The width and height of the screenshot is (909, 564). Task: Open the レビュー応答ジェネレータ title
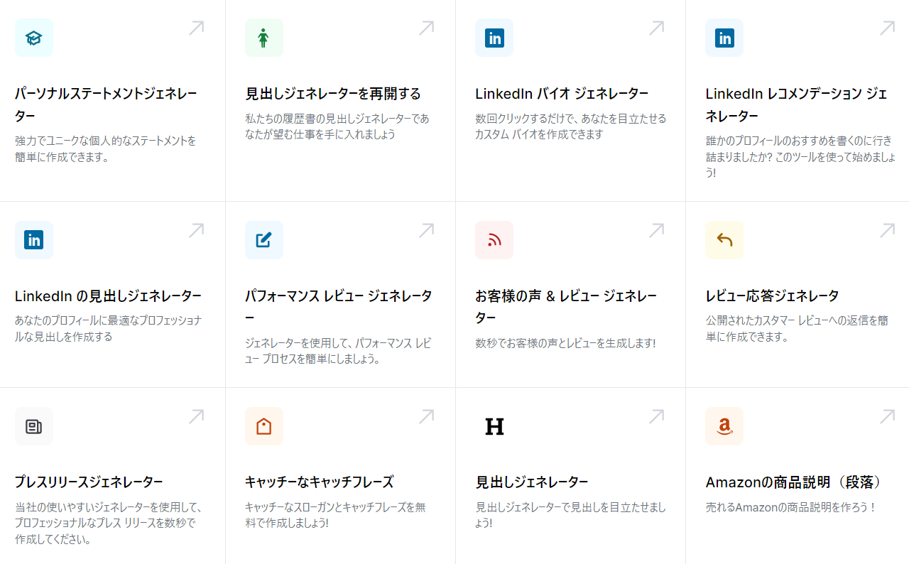772,296
